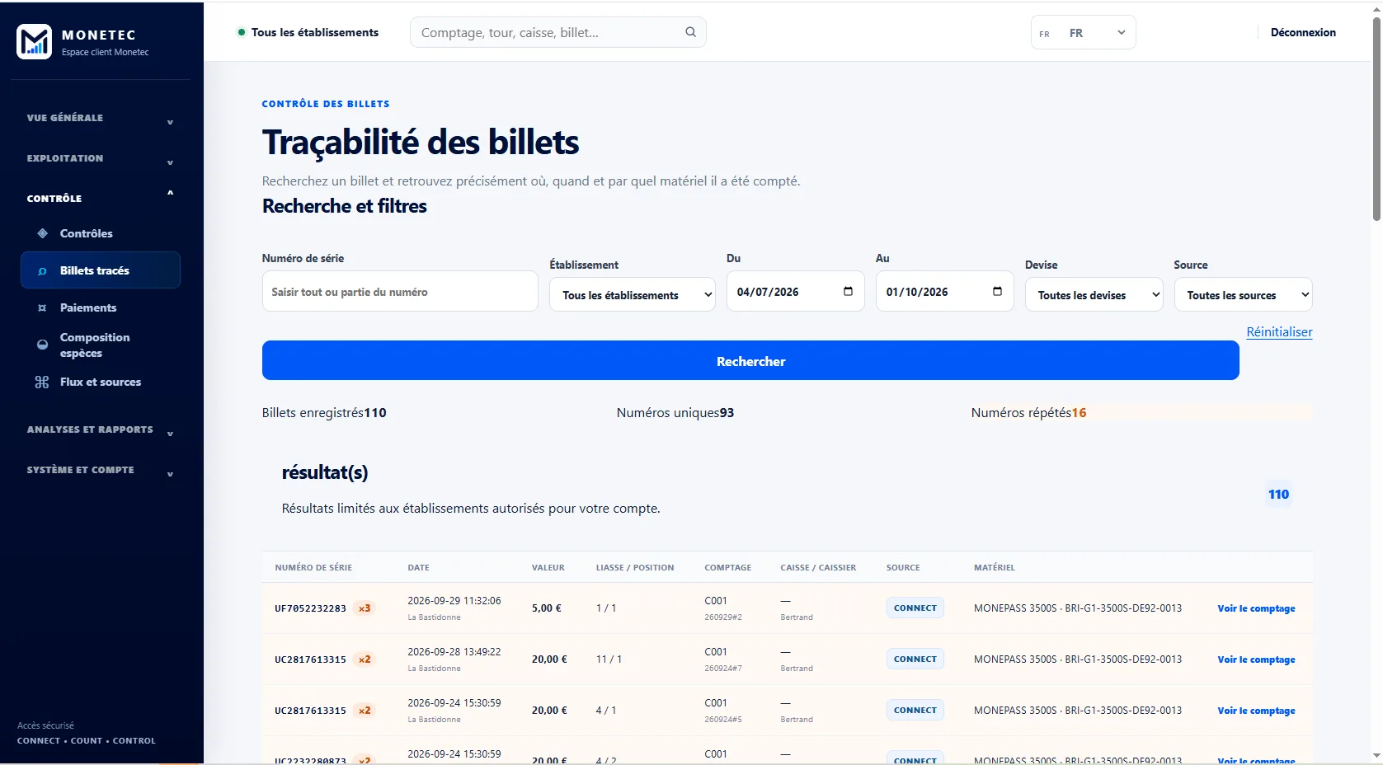This screenshot has height=765, width=1383.
Task: Click Tous les établissements in top bar
Action: (314, 32)
